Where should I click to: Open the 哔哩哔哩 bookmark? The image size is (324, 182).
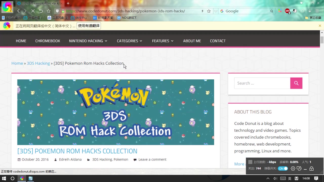(34, 18)
